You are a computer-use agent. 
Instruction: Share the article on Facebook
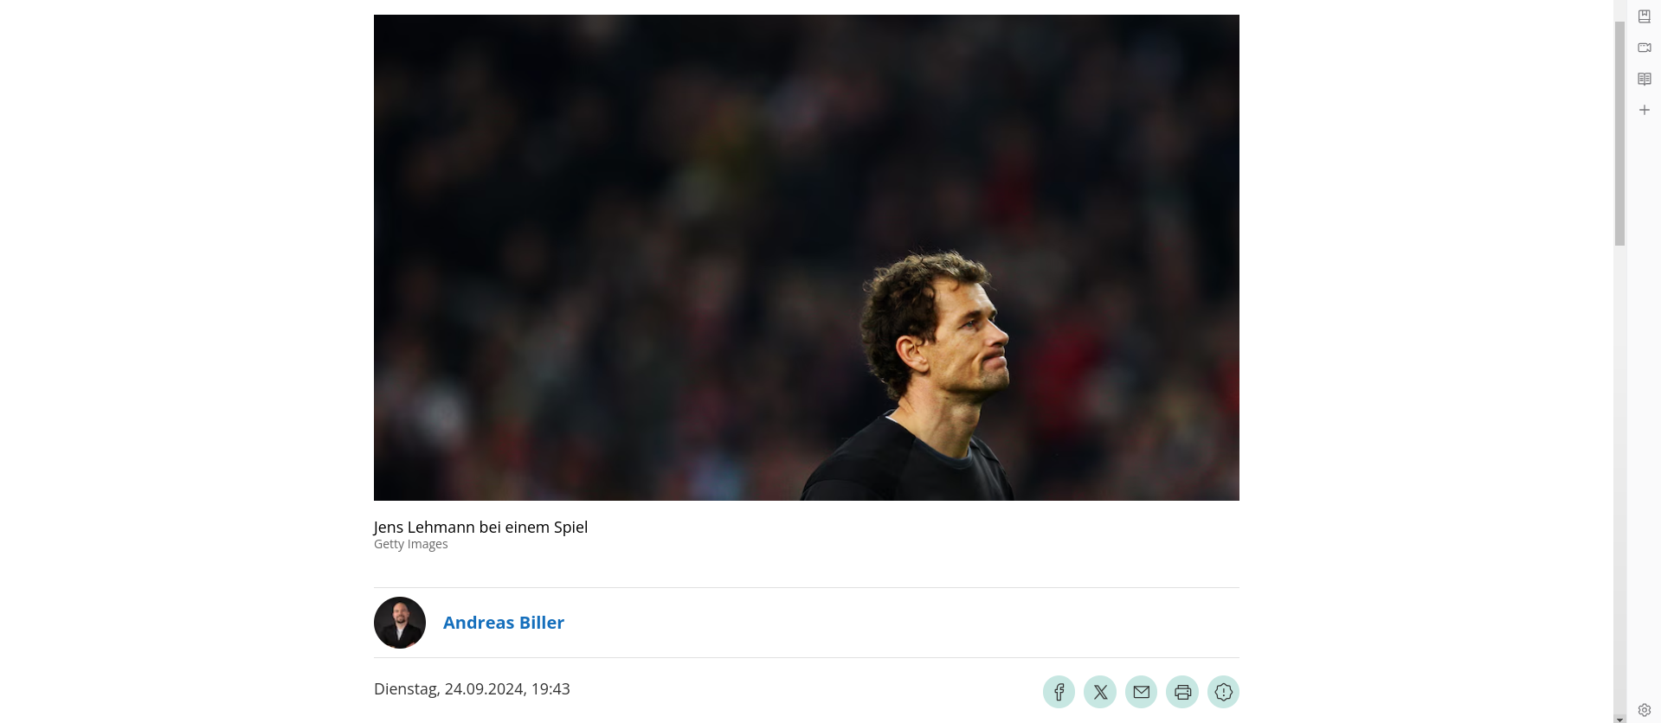tap(1059, 692)
